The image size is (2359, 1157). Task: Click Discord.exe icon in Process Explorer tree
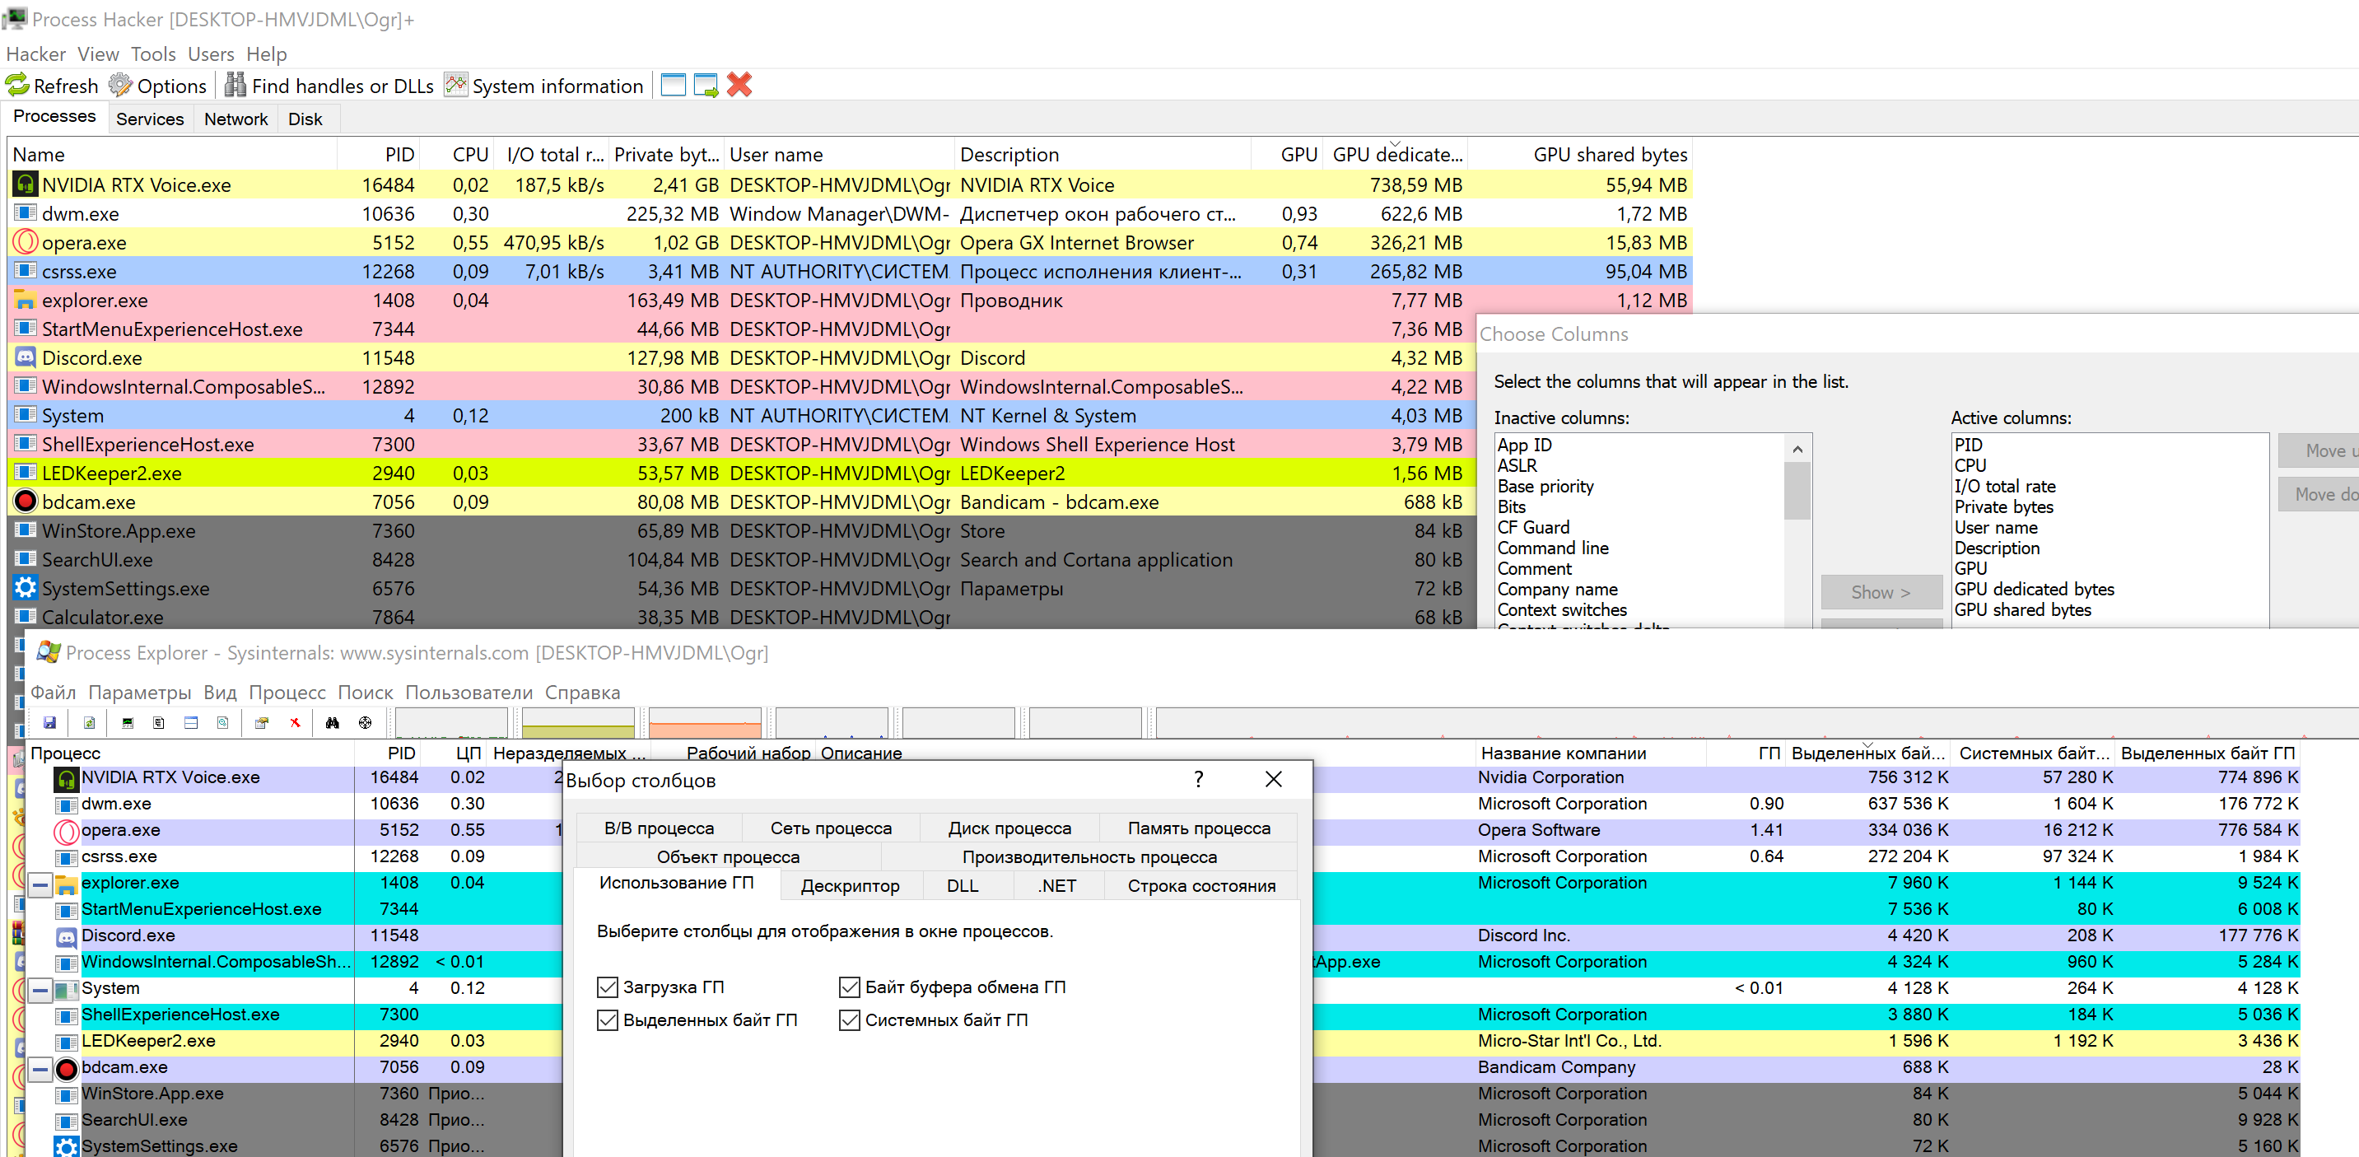point(66,936)
